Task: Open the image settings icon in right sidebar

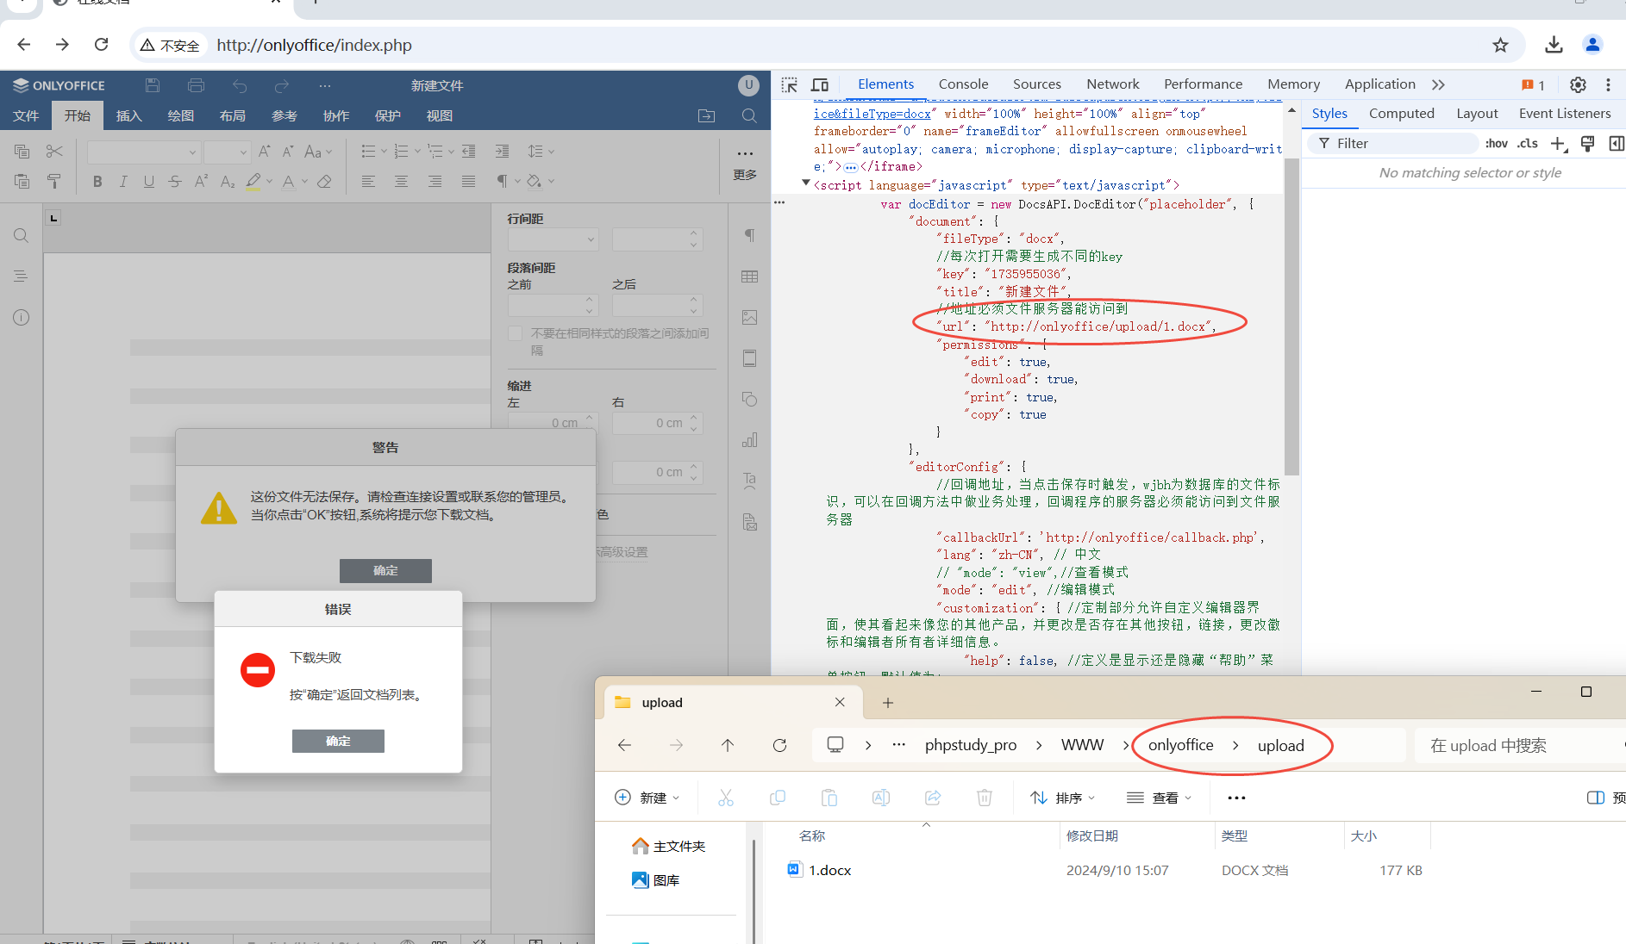Action: coord(749,318)
